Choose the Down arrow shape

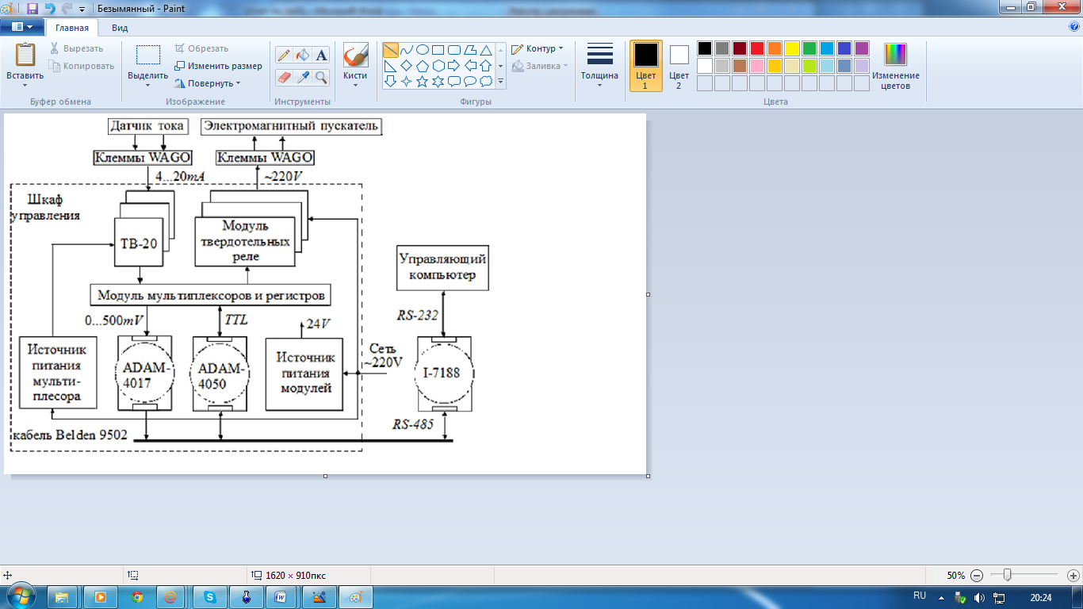(391, 81)
